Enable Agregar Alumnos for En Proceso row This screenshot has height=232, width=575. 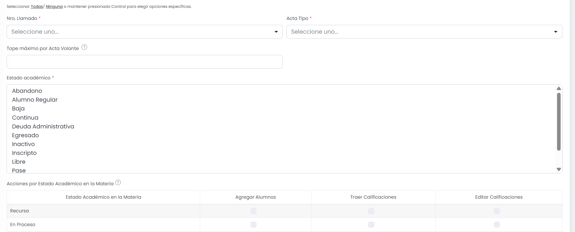click(x=253, y=224)
